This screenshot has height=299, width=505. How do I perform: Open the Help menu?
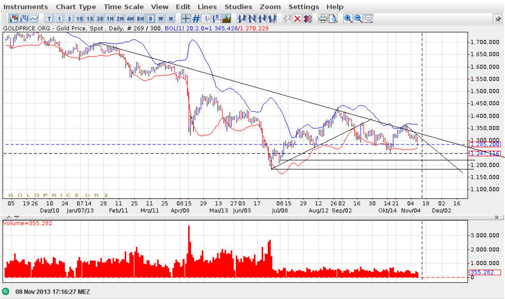coord(335,7)
